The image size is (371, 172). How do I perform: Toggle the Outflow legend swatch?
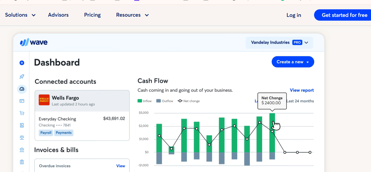click(x=158, y=101)
